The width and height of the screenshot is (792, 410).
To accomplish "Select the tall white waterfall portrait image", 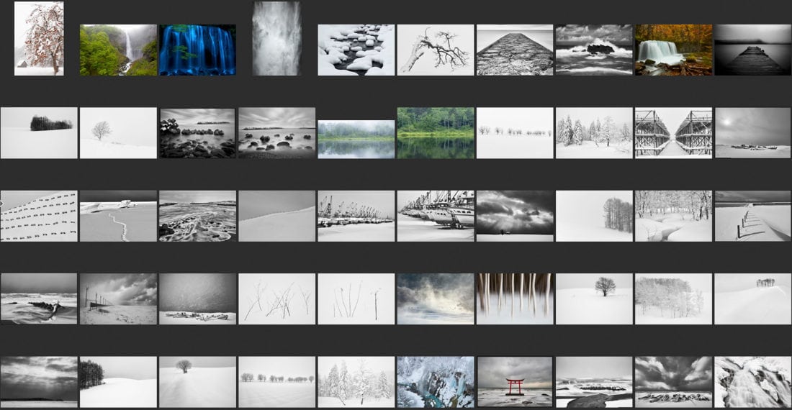I will pyautogui.click(x=276, y=38).
